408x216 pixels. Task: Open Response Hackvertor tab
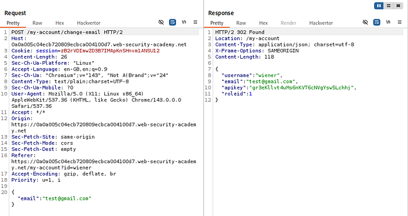(321, 23)
